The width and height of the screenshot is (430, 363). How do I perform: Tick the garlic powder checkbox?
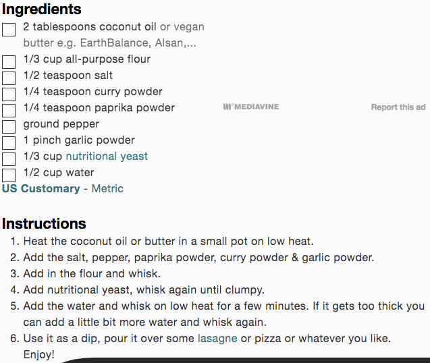tap(9, 143)
